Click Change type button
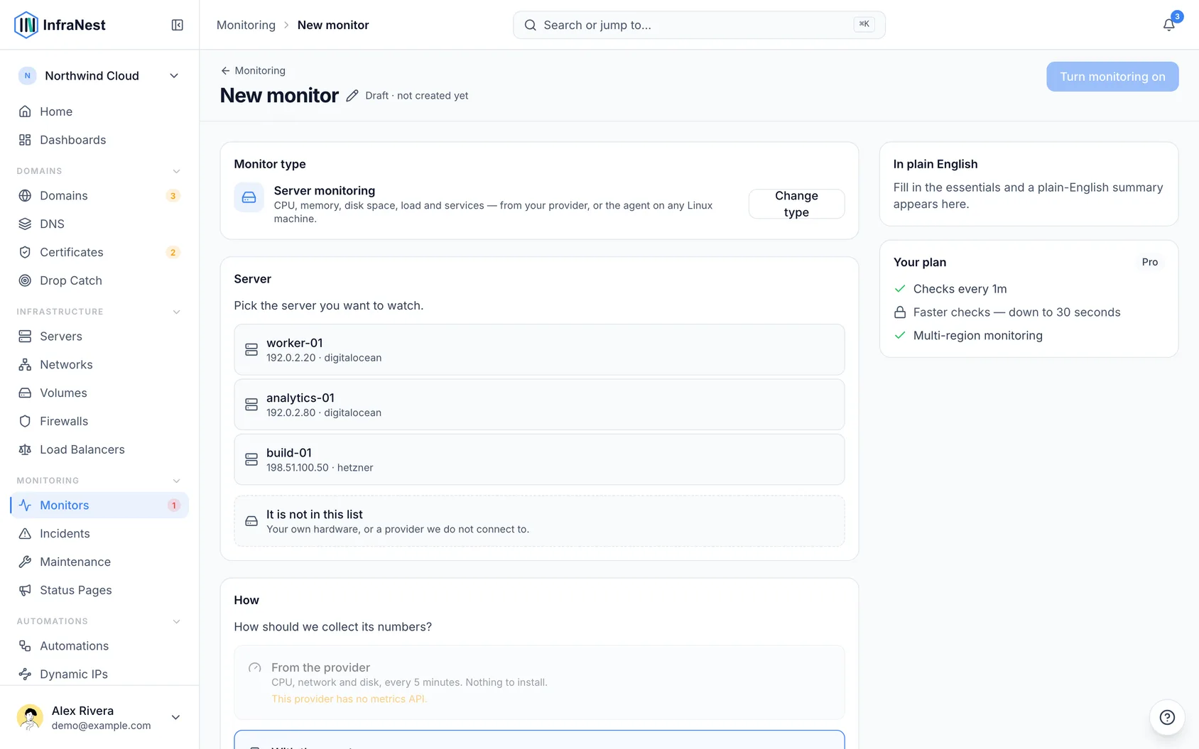Viewport: 1199px width, 749px height. point(796,204)
